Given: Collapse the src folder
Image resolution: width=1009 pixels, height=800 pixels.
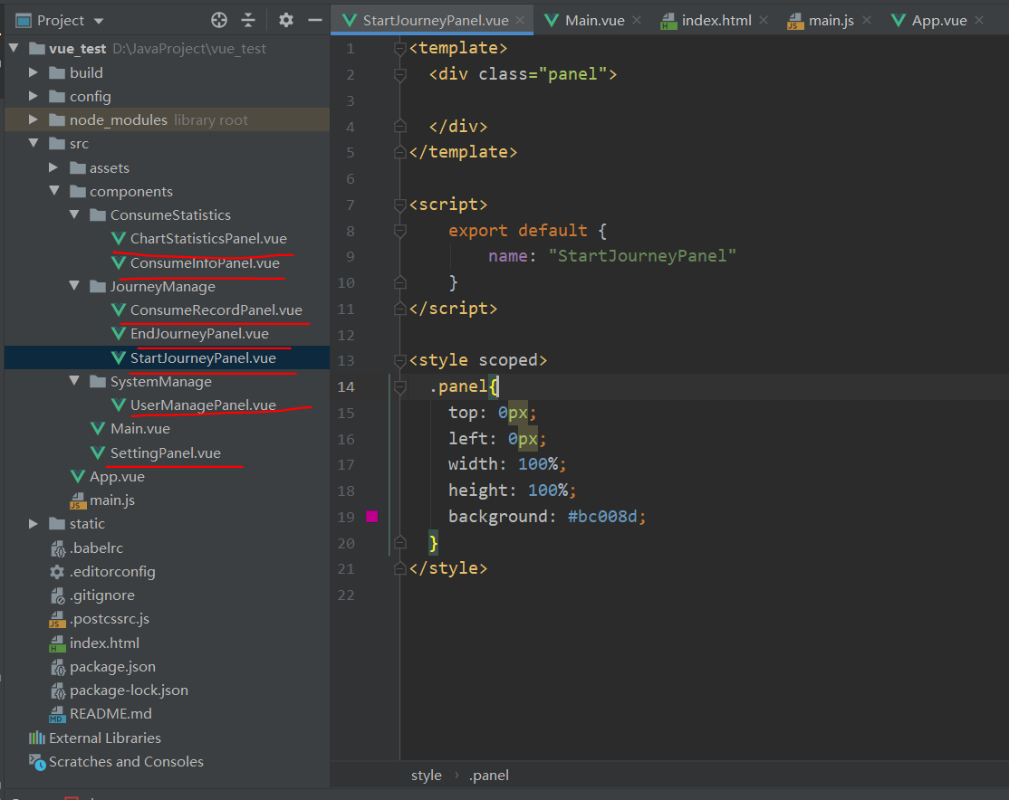Looking at the screenshot, I should (x=34, y=143).
